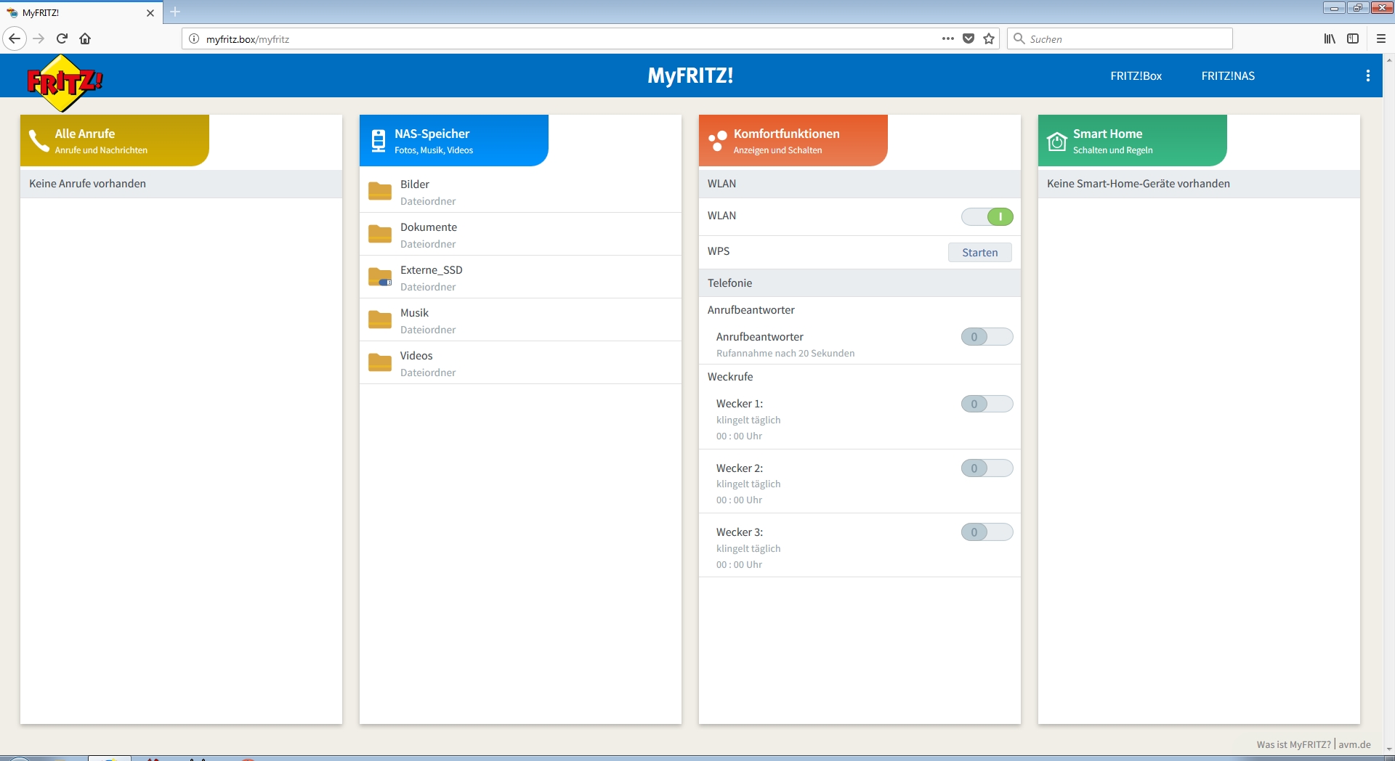This screenshot has width=1395, height=761.
Task: Click the FRITZ! logo in header
Action: point(64,83)
